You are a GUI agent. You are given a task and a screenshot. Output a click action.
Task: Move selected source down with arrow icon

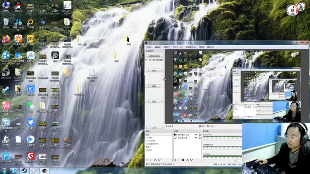pos(191,160)
